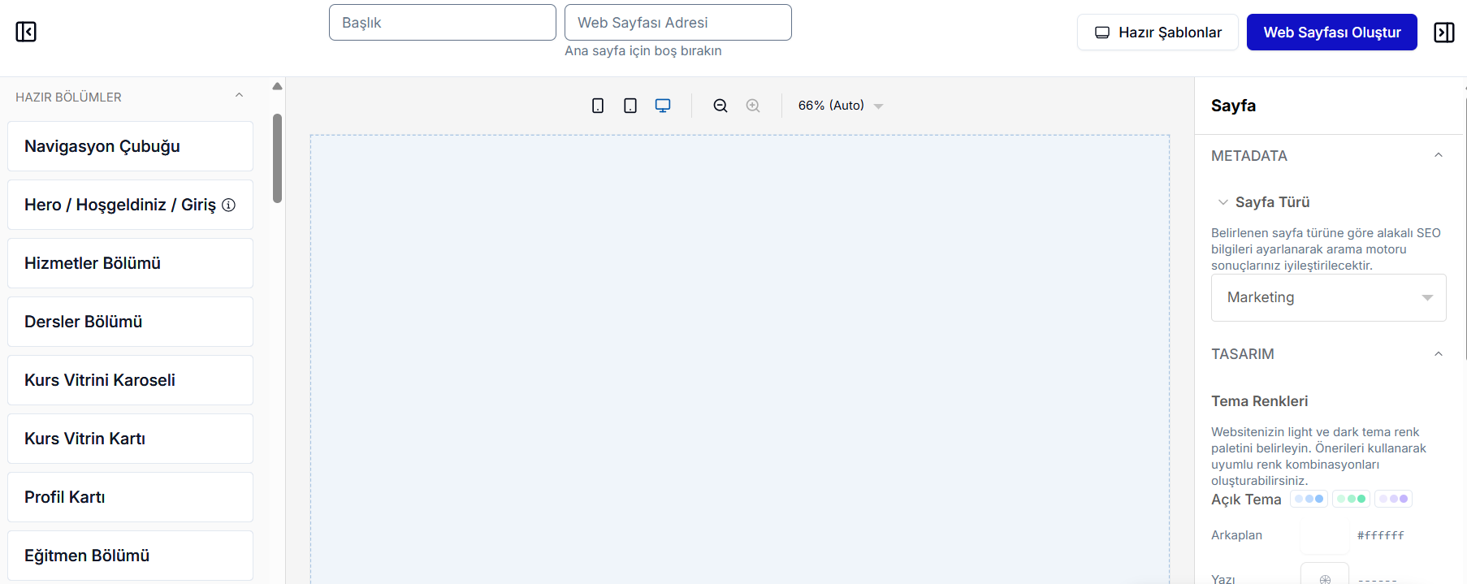The image size is (1467, 584).
Task: Collapse the TASARIM section
Action: tap(1438, 354)
